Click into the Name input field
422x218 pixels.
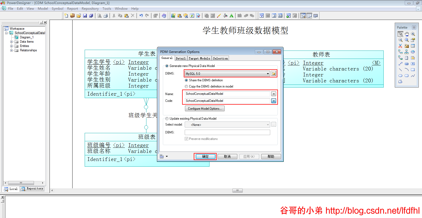pos(227,94)
